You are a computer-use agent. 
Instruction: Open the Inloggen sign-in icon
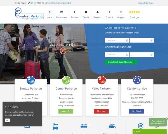(x=121, y=12)
